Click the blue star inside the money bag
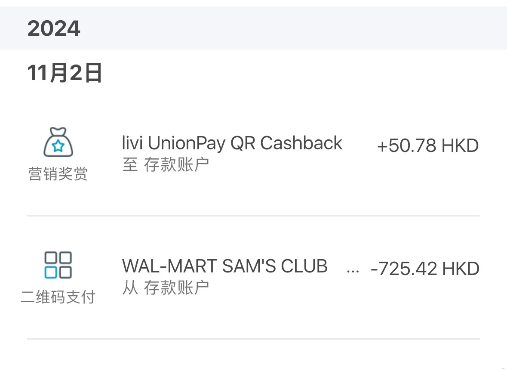Image resolution: width=507 pixels, height=371 pixels. (x=58, y=146)
